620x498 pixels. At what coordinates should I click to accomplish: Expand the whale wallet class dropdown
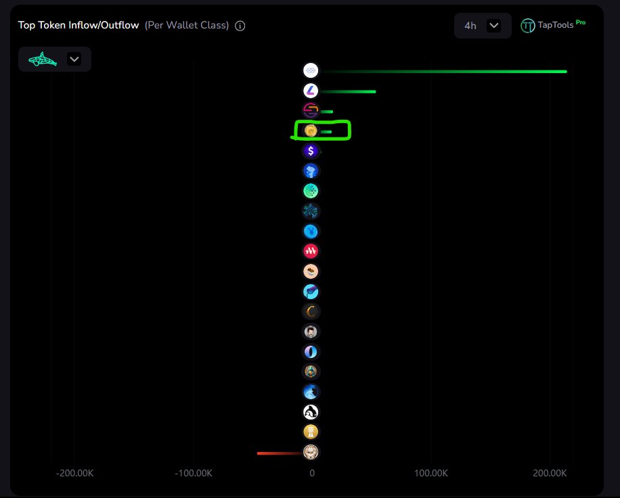(74, 59)
